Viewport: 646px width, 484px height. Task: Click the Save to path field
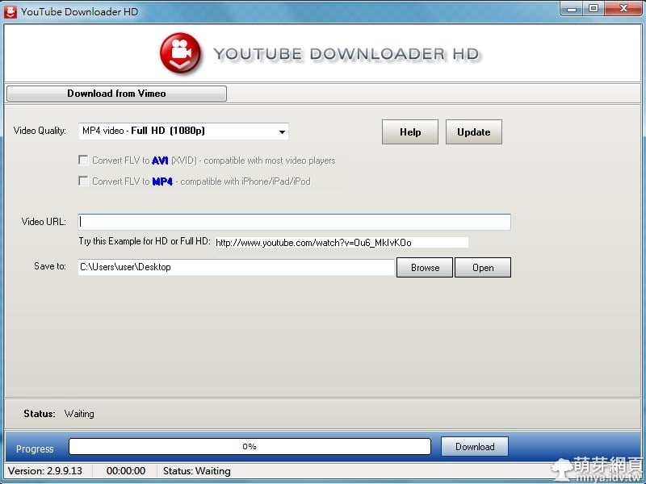[236, 267]
